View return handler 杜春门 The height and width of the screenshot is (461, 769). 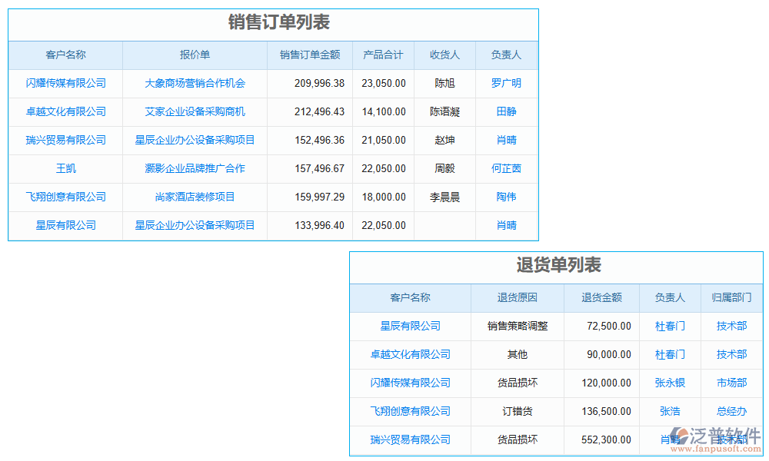(669, 326)
